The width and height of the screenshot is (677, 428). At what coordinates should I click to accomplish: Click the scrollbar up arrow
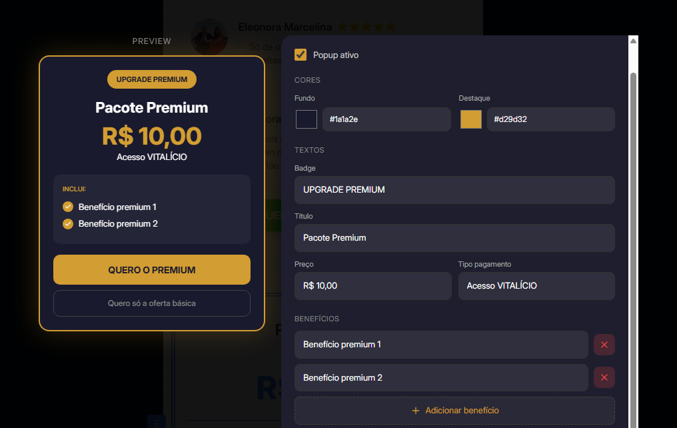633,41
